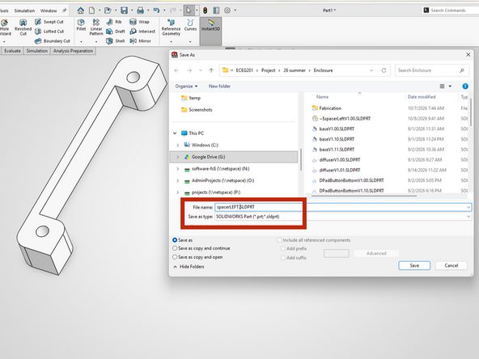Image resolution: width=479 pixels, height=359 pixels.
Task: Switch to the Evaluate tab
Action: [x=12, y=51]
